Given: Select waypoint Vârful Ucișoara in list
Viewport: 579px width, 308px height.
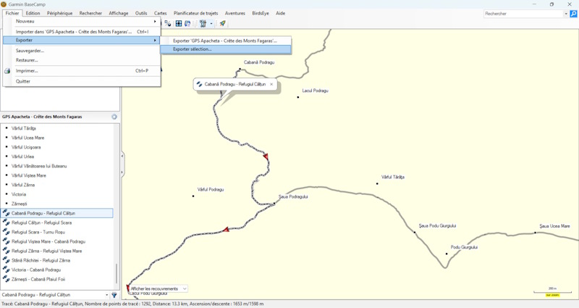Looking at the screenshot, I should click(26, 147).
